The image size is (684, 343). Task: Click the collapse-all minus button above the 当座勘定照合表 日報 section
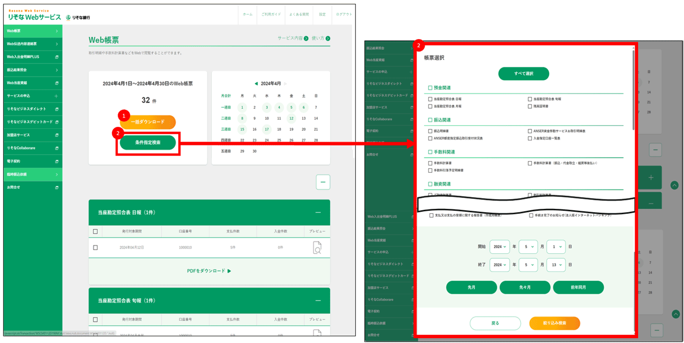pos(323,182)
